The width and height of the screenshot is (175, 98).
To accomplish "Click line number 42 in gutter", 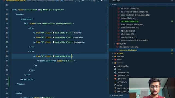I will coord(7,84).
